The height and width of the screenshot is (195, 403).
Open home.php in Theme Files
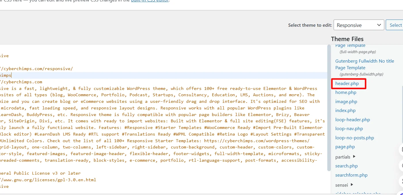(346, 92)
